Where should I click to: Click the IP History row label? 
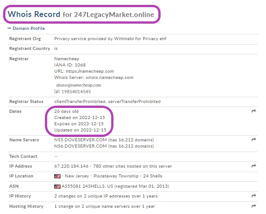pos(20,196)
